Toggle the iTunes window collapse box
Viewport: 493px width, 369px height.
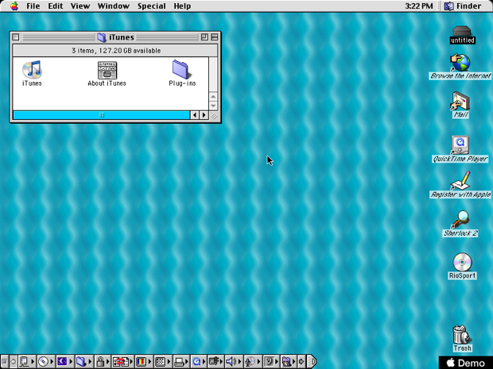click(215, 37)
